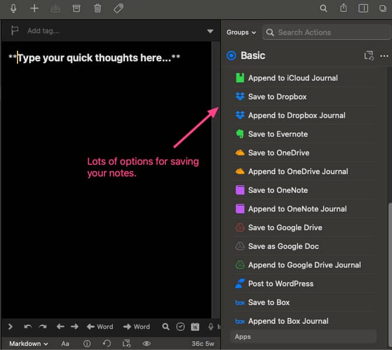Click the share icon in top toolbar
This screenshot has width=392, height=350.
pos(344,8)
